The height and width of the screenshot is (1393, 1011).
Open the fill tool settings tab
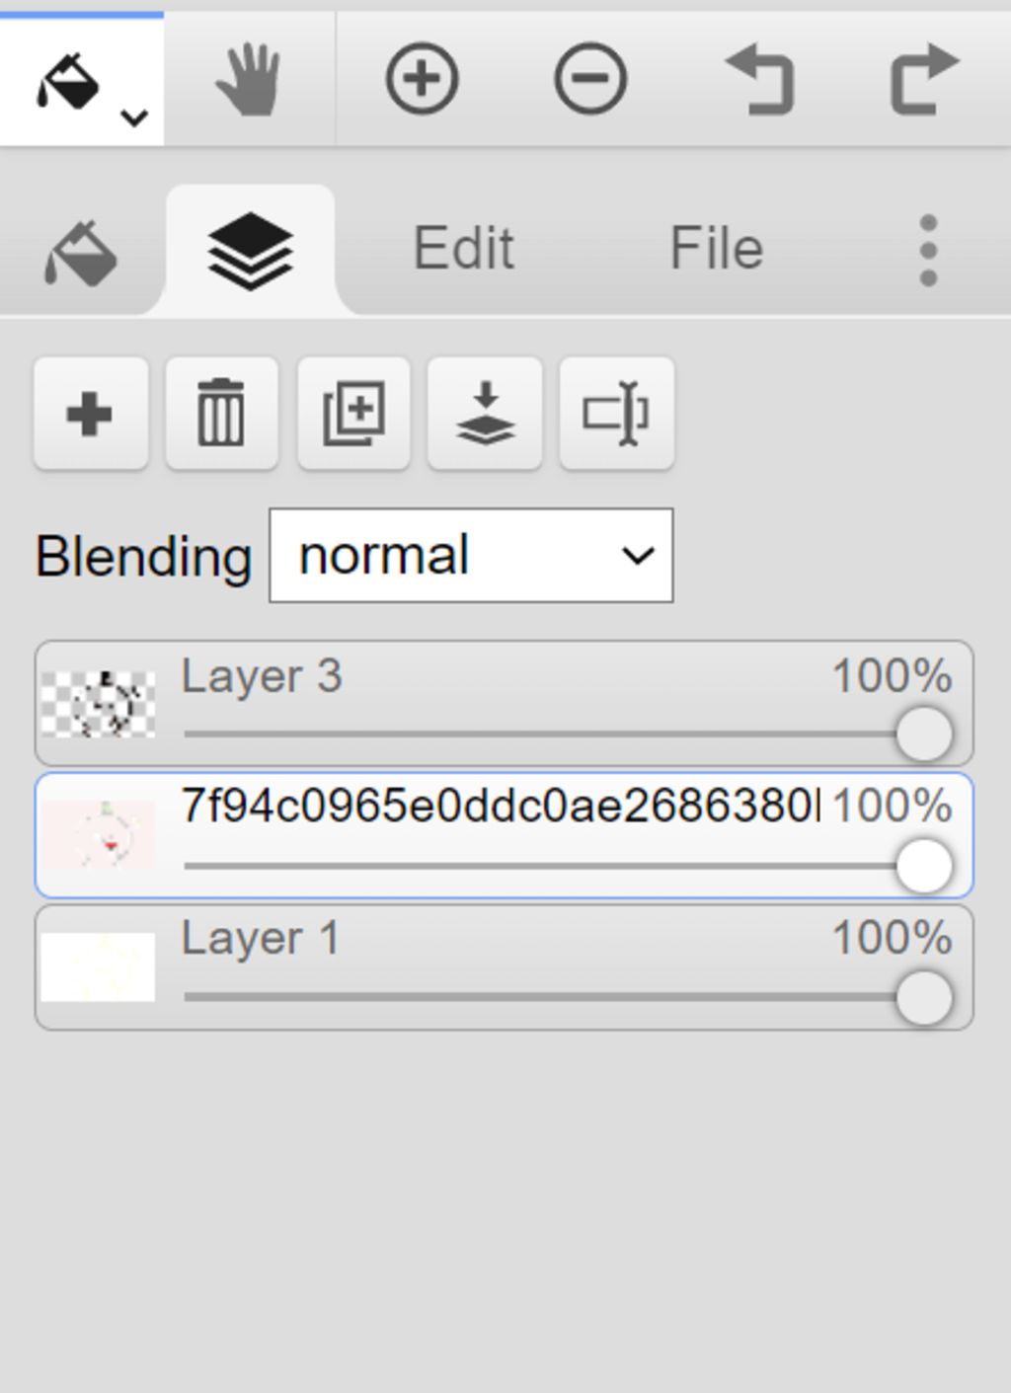pyautogui.click(x=81, y=253)
